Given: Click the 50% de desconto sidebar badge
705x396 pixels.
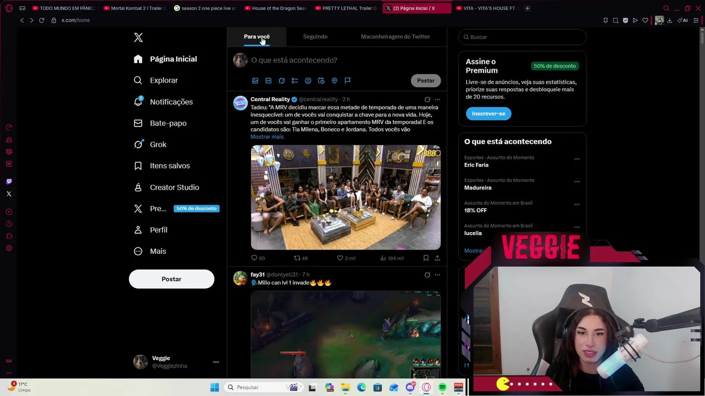Looking at the screenshot, I should 196,208.
